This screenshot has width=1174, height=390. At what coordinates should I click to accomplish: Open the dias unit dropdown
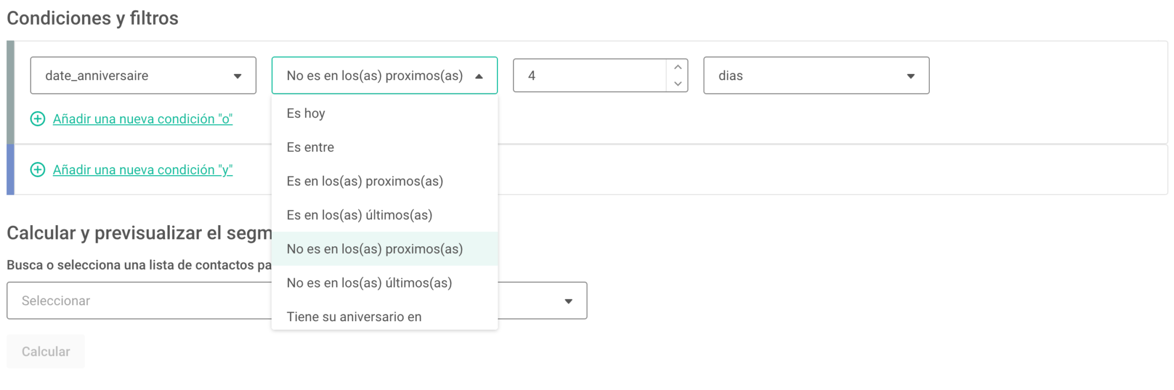click(x=816, y=76)
